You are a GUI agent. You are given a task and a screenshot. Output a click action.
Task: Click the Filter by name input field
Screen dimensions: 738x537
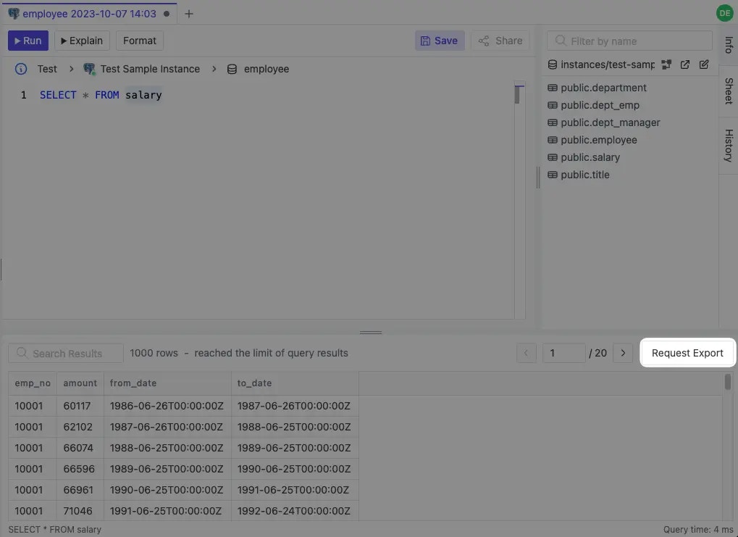629,41
